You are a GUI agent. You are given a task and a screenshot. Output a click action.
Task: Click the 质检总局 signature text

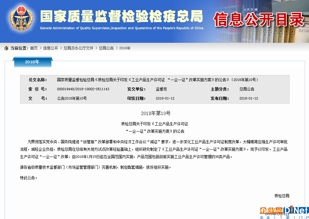pyautogui.click(x=282, y=196)
